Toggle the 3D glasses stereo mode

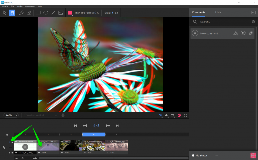point(160,115)
